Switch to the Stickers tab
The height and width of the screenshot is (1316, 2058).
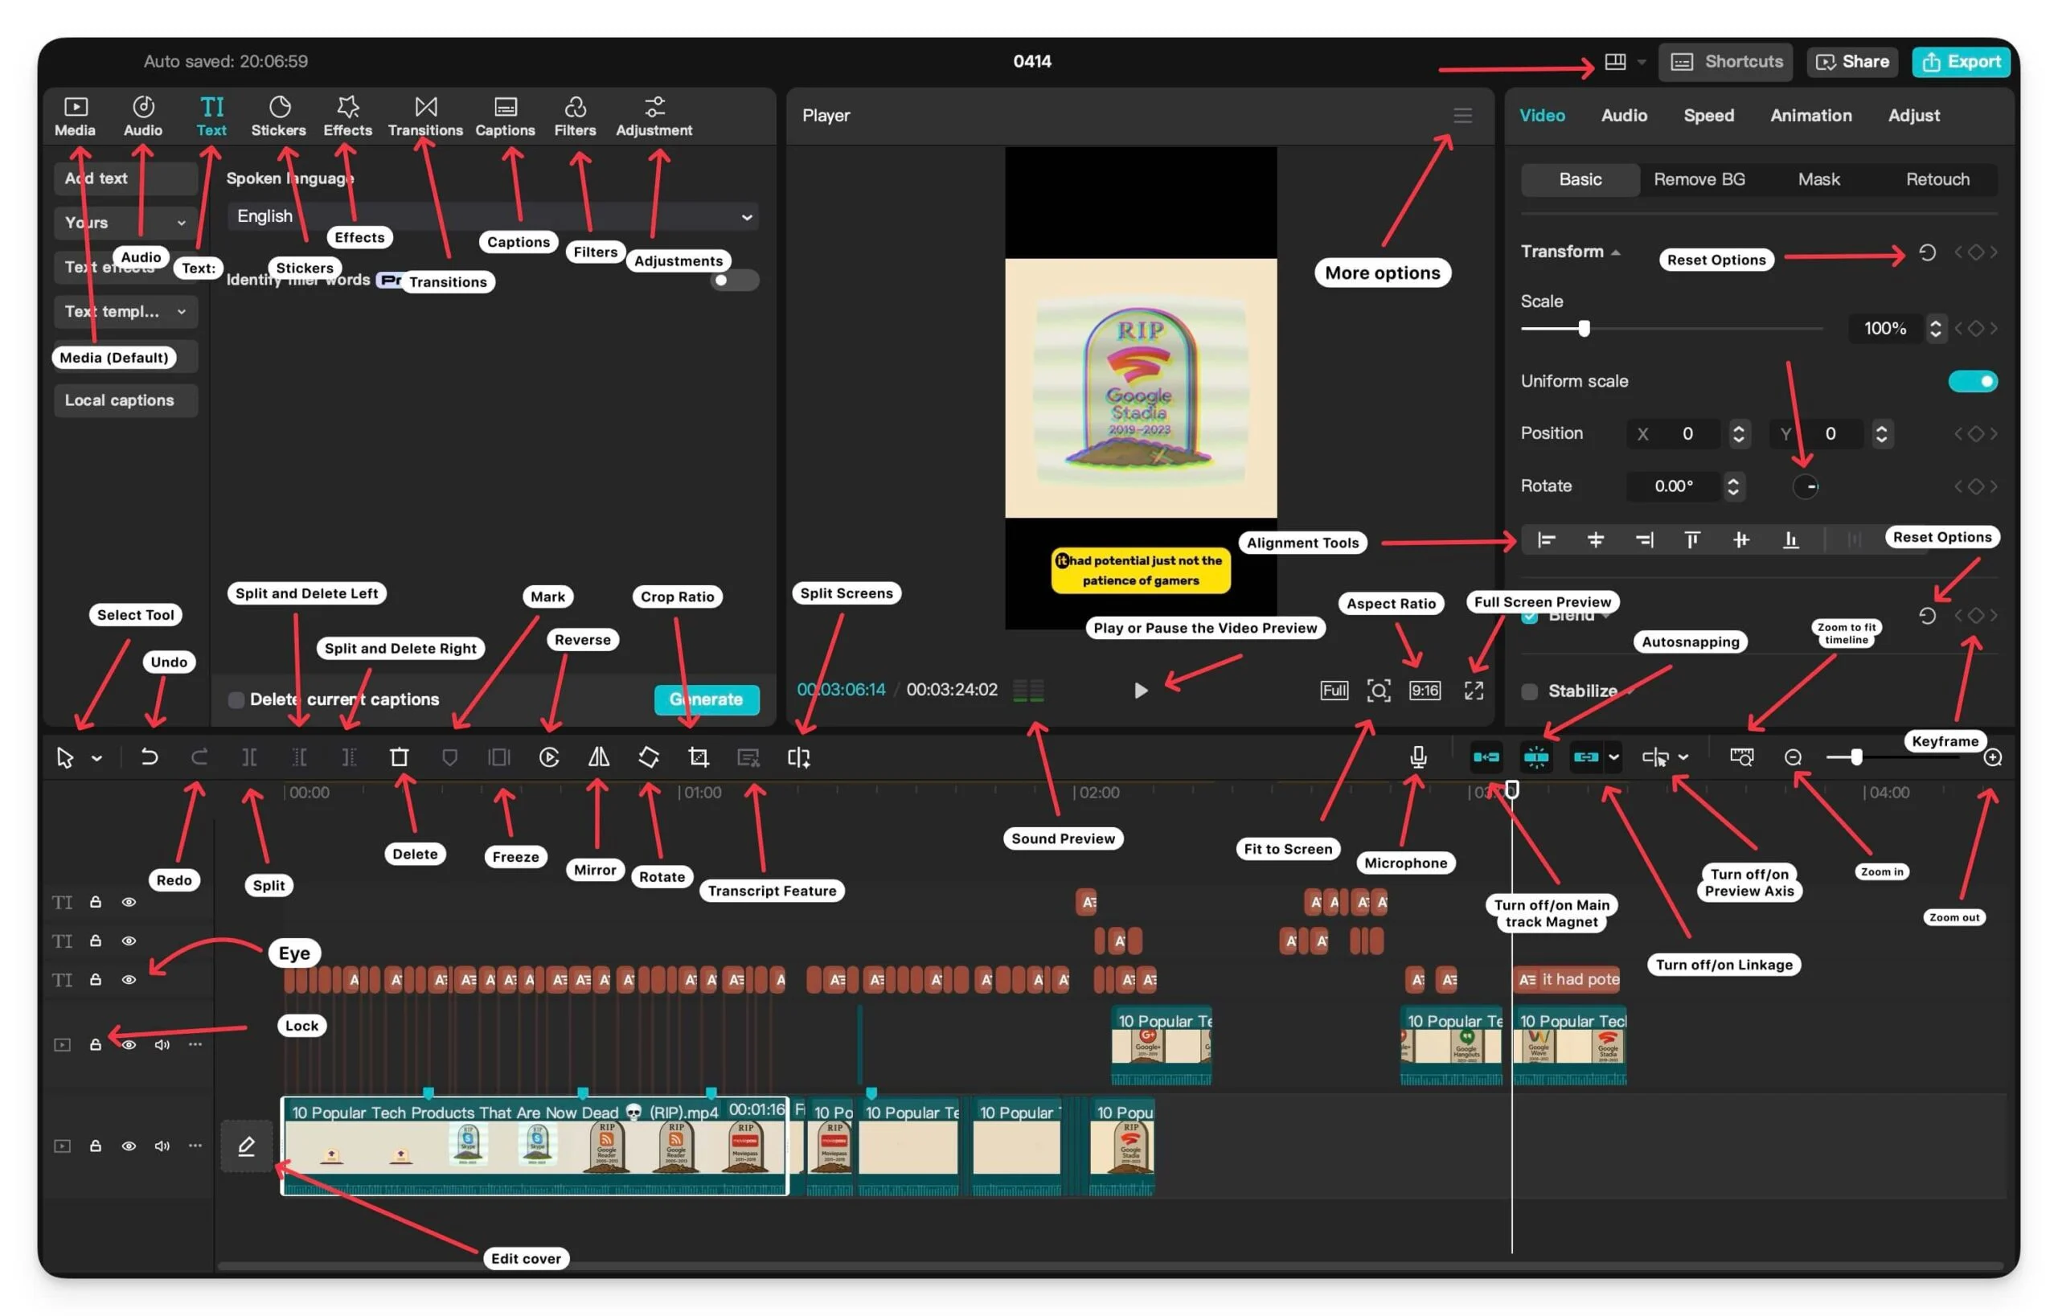pyautogui.click(x=279, y=117)
